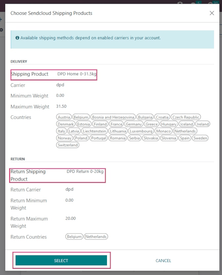Select the Luxembourg country tag
This screenshot has width=222, height=275.
141,131
